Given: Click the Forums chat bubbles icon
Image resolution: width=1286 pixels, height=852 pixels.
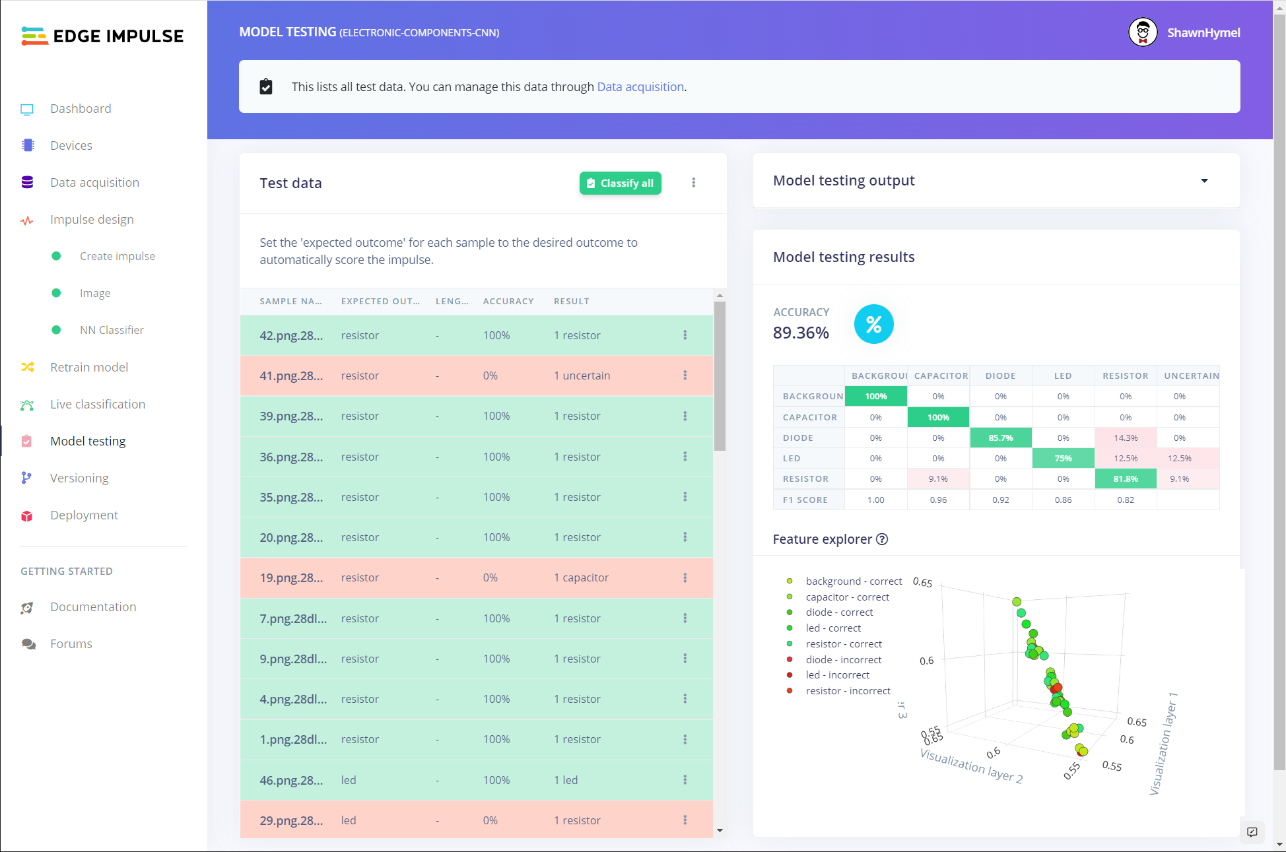Looking at the screenshot, I should pos(28,644).
